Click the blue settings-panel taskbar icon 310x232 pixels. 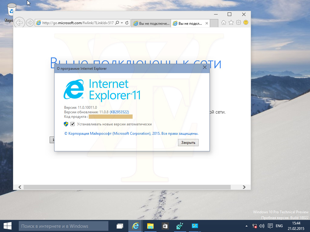[x=195, y=226]
